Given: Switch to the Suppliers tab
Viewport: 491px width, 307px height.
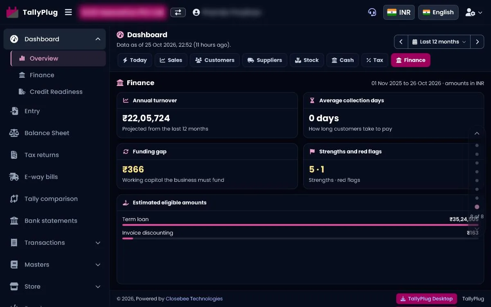Looking at the screenshot, I should (x=265, y=60).
